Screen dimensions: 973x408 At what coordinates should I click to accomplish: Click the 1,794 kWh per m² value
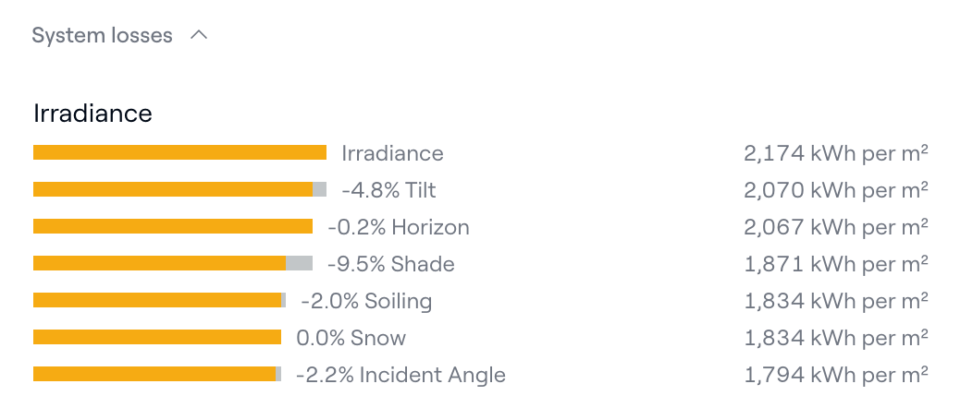pos(835,375)
